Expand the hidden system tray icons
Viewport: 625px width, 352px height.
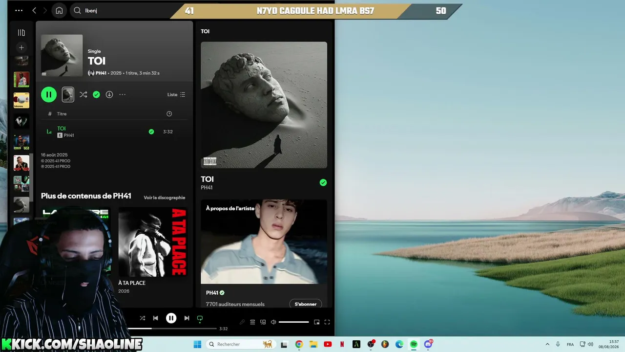pyautogui.click(x=547, y=344)
